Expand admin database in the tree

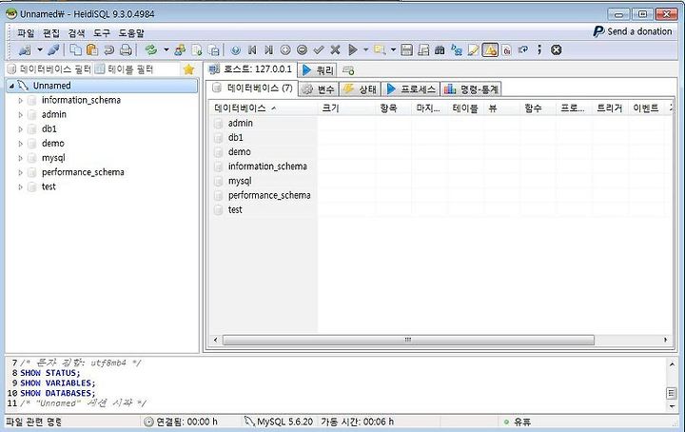click(x=20, y=114)
